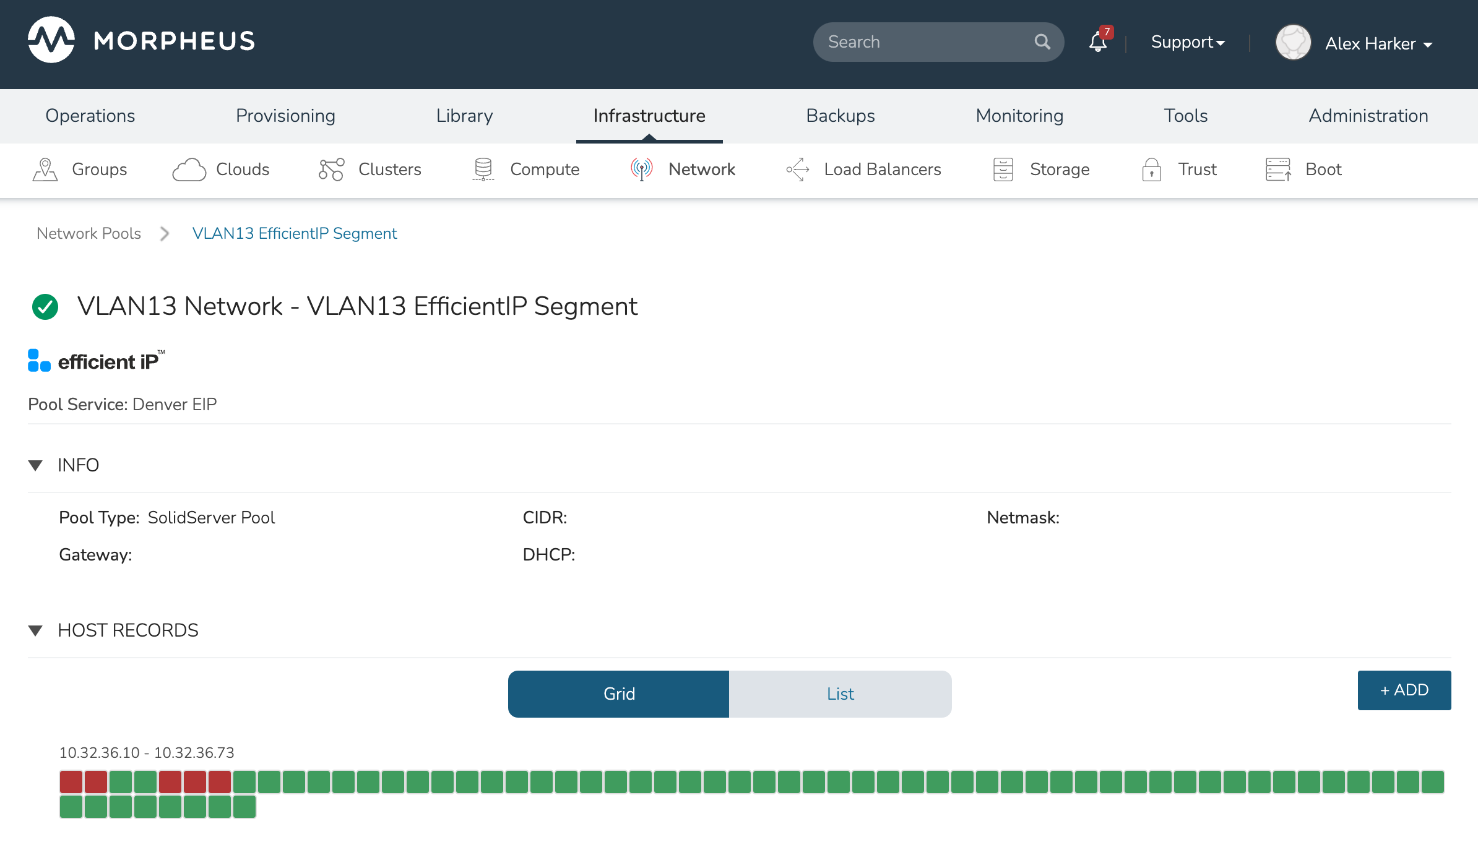Go to the Provisioning tab
The height and width of the screenshot is (855, 1478).
285,116
